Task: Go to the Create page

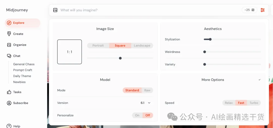Action: click(x=18, y=34)
